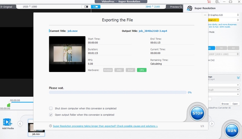Click the job.mov current title link
This screenshot has height=139, width=242.
73,31
